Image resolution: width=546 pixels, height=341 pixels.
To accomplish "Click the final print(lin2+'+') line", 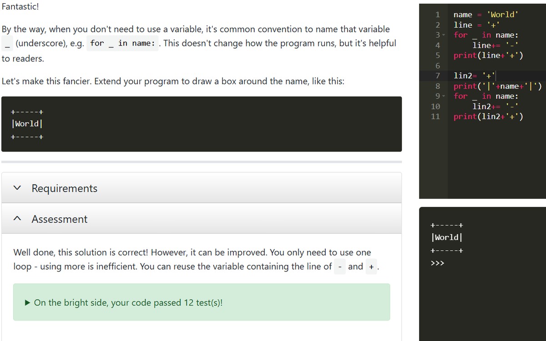I will (x=488, y=117).
